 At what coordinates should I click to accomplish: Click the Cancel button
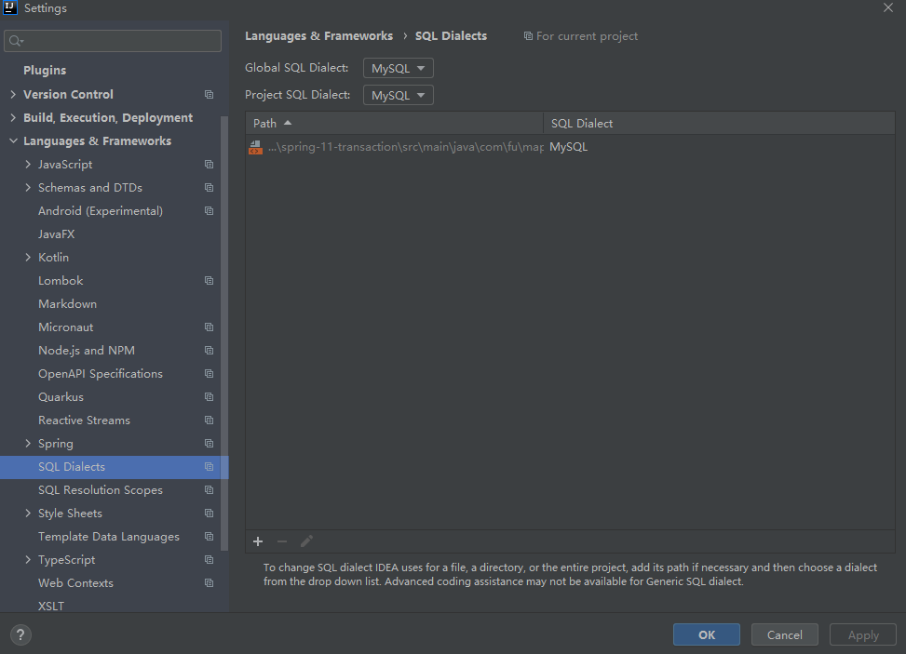click(784, 635)
